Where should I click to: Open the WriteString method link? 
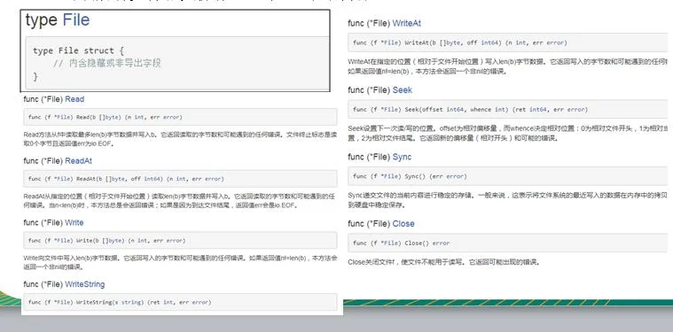84,284
